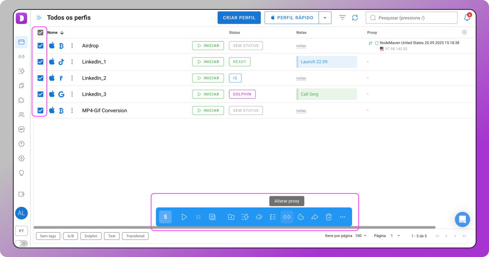Start selected profiles with play icon
The width and height of the screenshot is (489, 257).
184,217
